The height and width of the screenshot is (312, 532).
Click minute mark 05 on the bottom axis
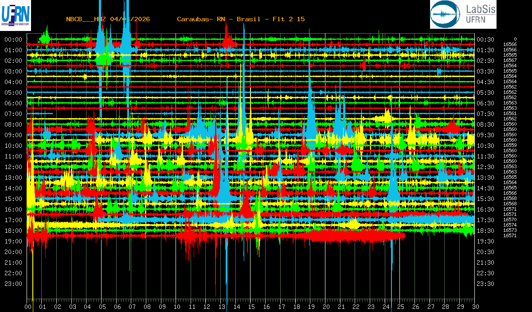click(x=102, y=307)
